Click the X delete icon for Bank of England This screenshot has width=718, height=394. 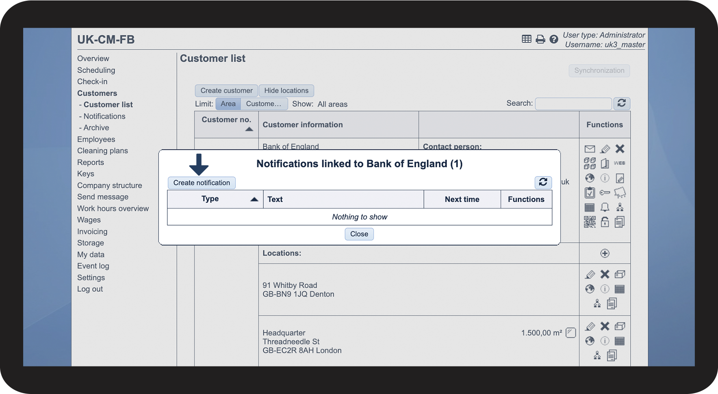pyautogui.click(x=620, y=149)
